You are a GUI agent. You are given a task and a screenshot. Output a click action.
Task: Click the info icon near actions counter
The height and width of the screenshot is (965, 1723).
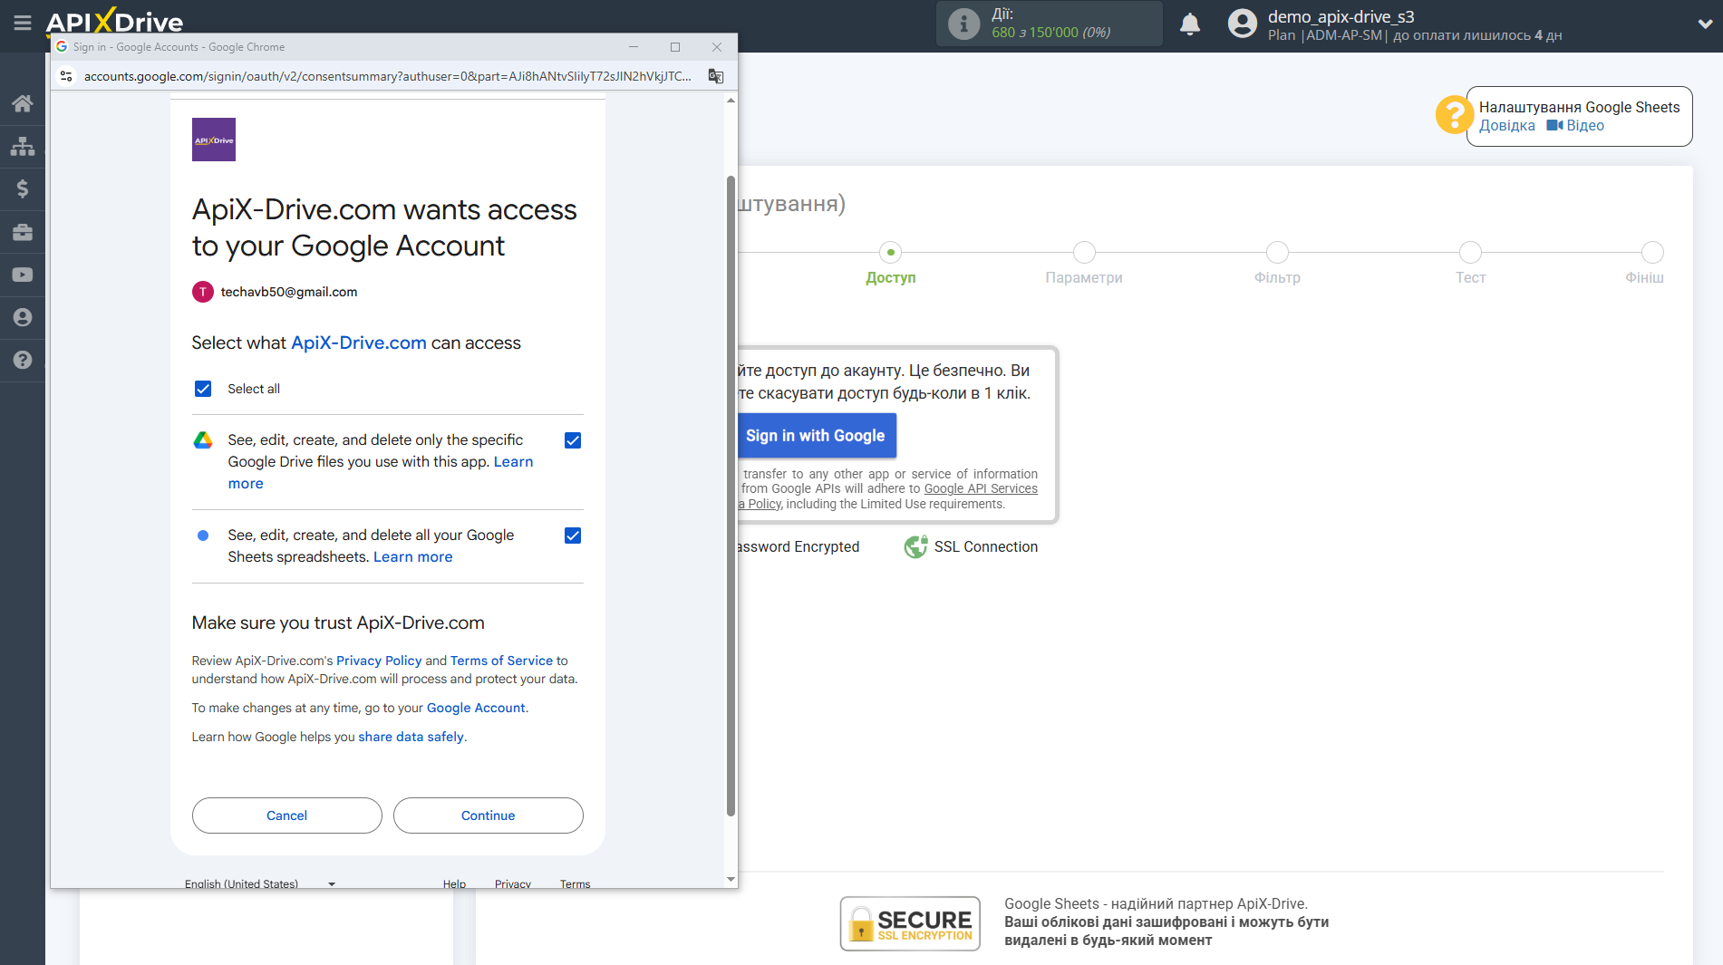[x=964, y=24]
